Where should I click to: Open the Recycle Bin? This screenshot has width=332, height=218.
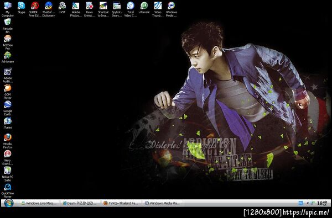8,26
